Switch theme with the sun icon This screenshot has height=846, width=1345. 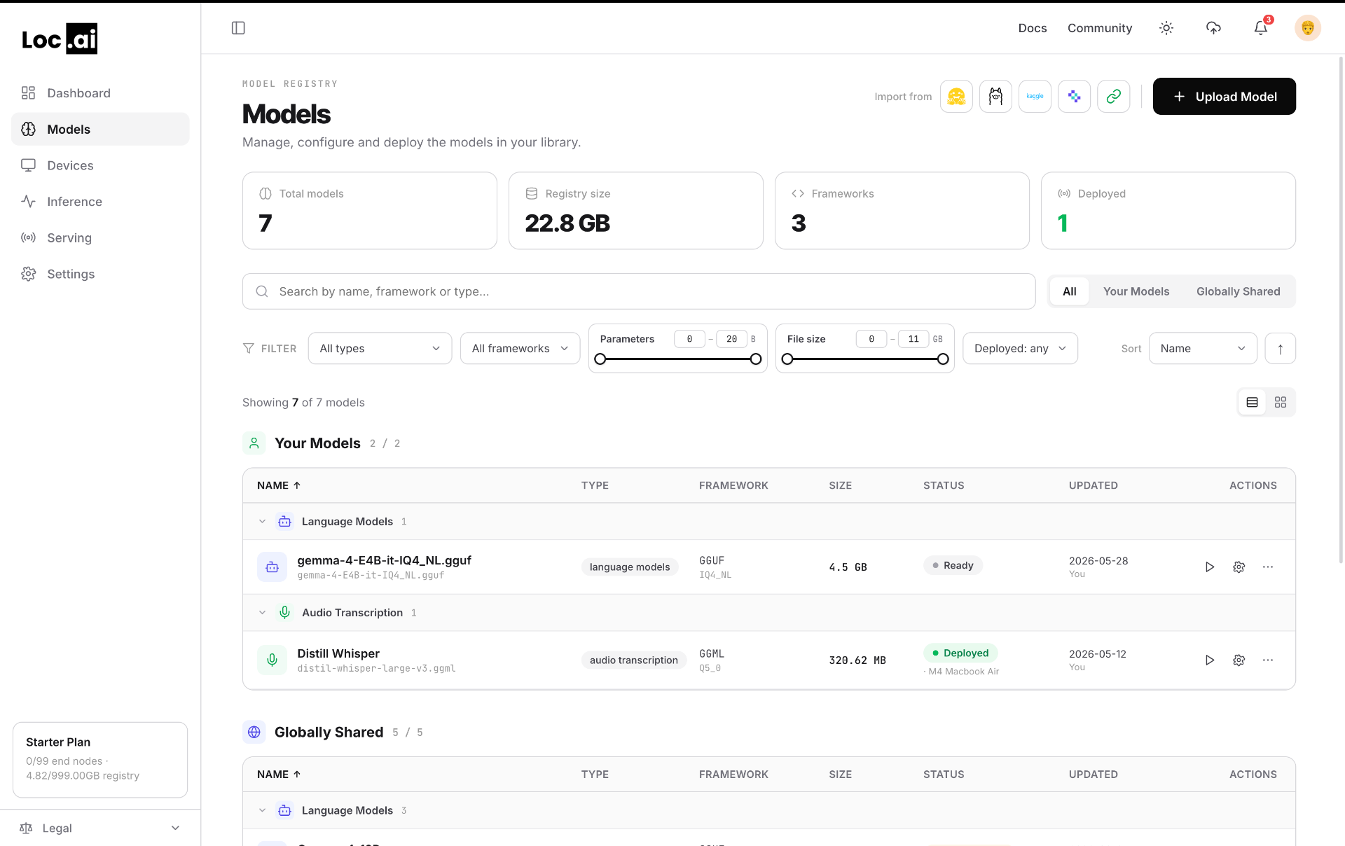click(1166, 28)
